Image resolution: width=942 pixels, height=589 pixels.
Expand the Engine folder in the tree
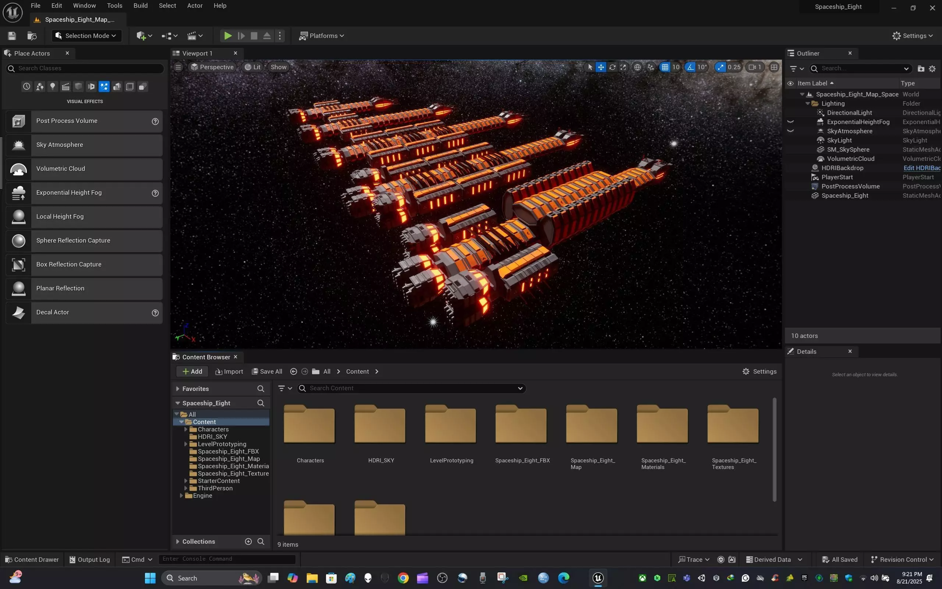coord(181,495)
